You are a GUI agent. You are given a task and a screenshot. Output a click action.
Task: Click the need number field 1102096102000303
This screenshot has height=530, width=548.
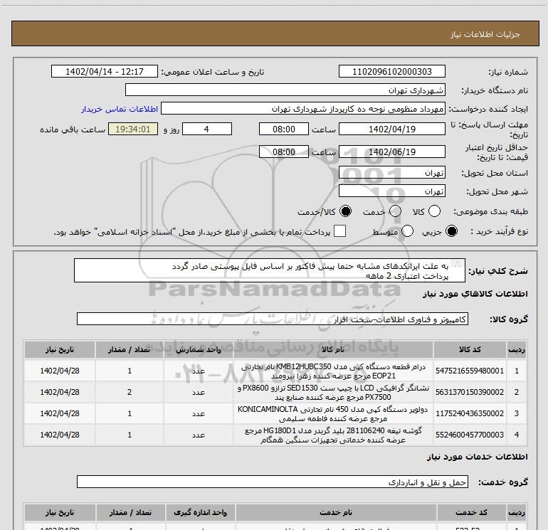coord(391,71)
